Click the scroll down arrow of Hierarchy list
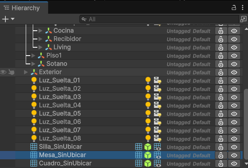This screenshot has height=168, width=248. (246, 163)
